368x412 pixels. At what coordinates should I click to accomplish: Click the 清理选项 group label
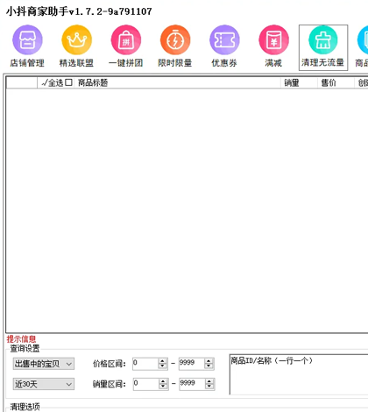25,407
